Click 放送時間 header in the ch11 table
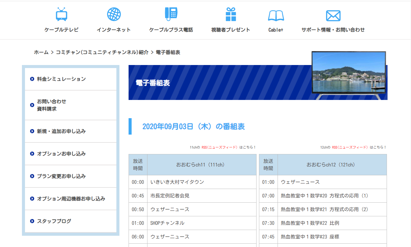Image resolution: width=411 pixels, height=247 pixels. tap(138, 165)
